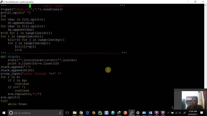207x116 pixels.
Task: Click the "x=raw_input('enter string: ')" line
Action: (31, 74)
